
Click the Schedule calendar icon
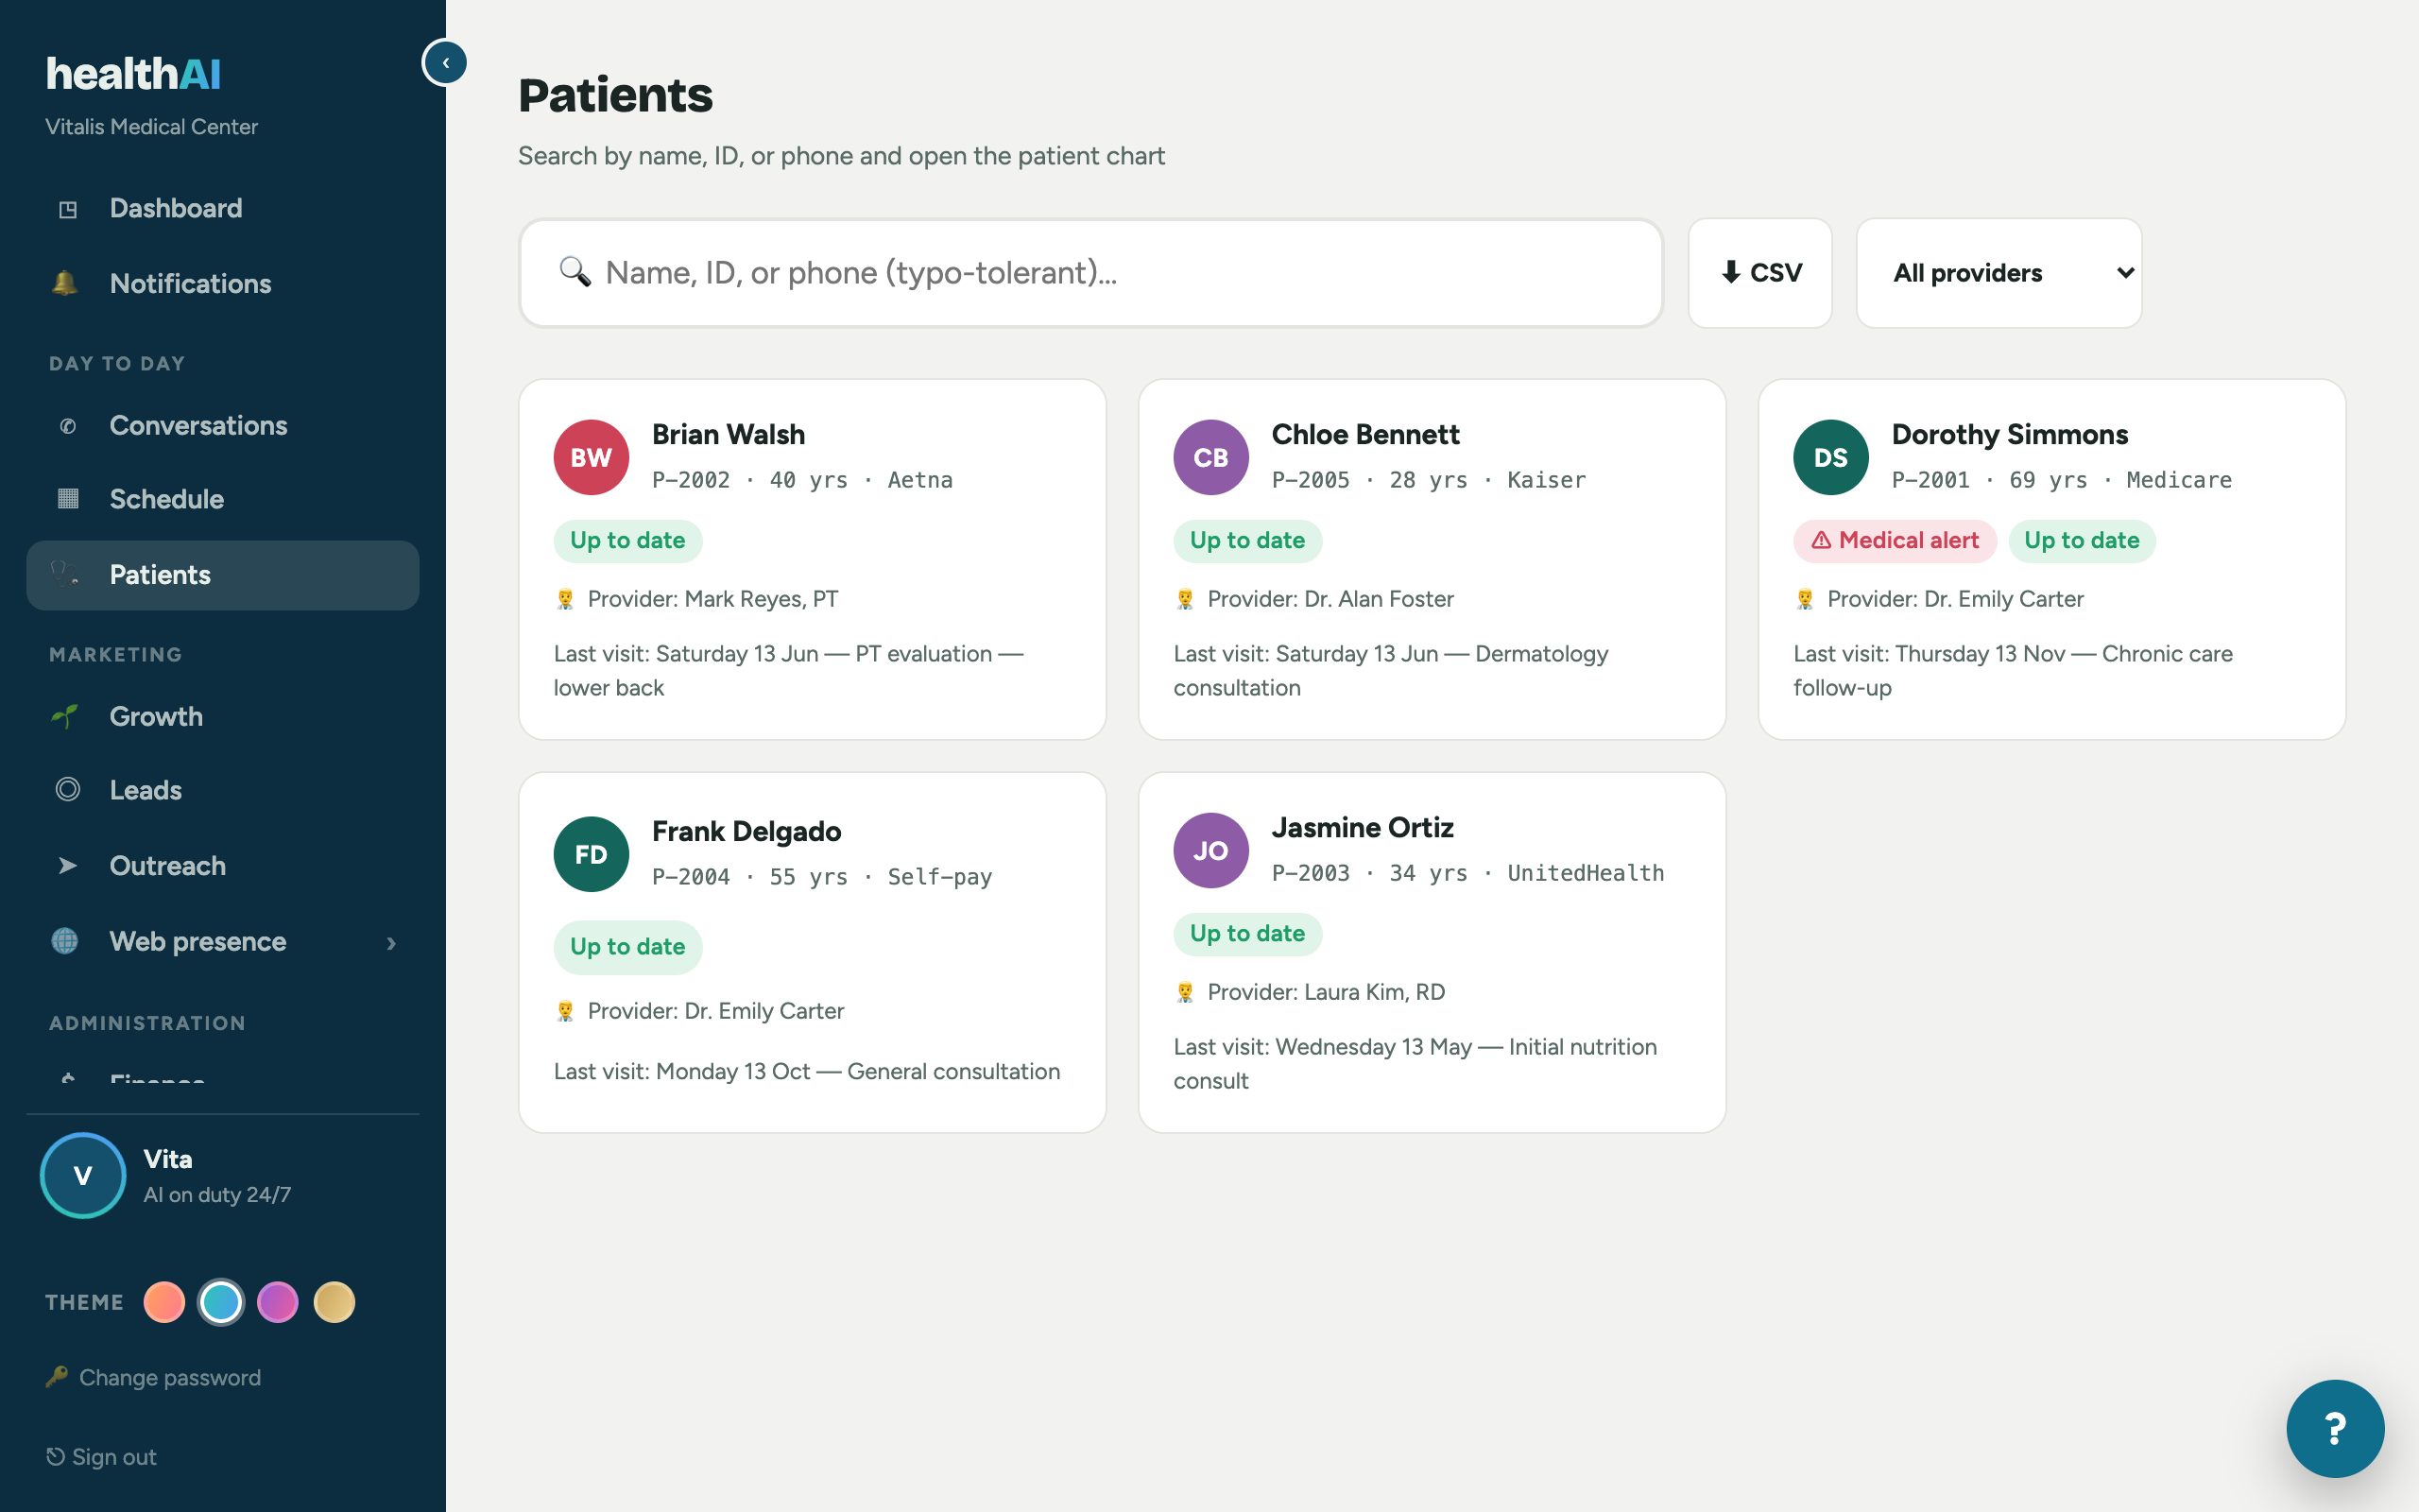pos(67,499)
